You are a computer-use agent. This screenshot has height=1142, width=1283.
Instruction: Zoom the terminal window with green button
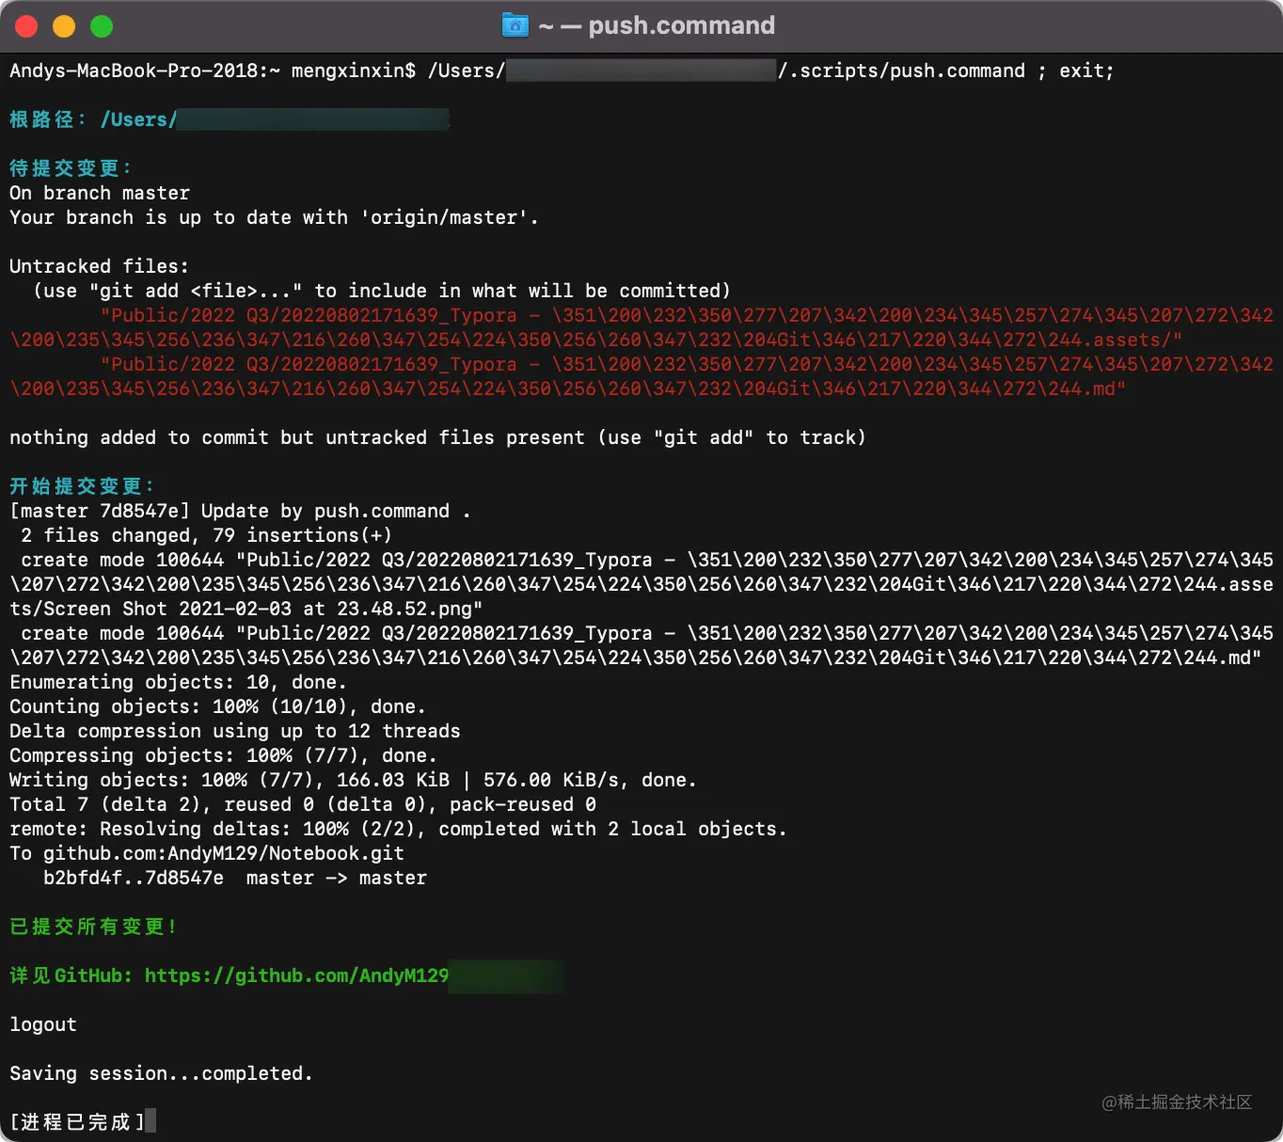pyautogui.click(x=102, y=26)
